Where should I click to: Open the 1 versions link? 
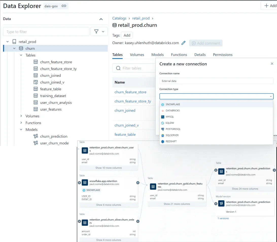223,218
